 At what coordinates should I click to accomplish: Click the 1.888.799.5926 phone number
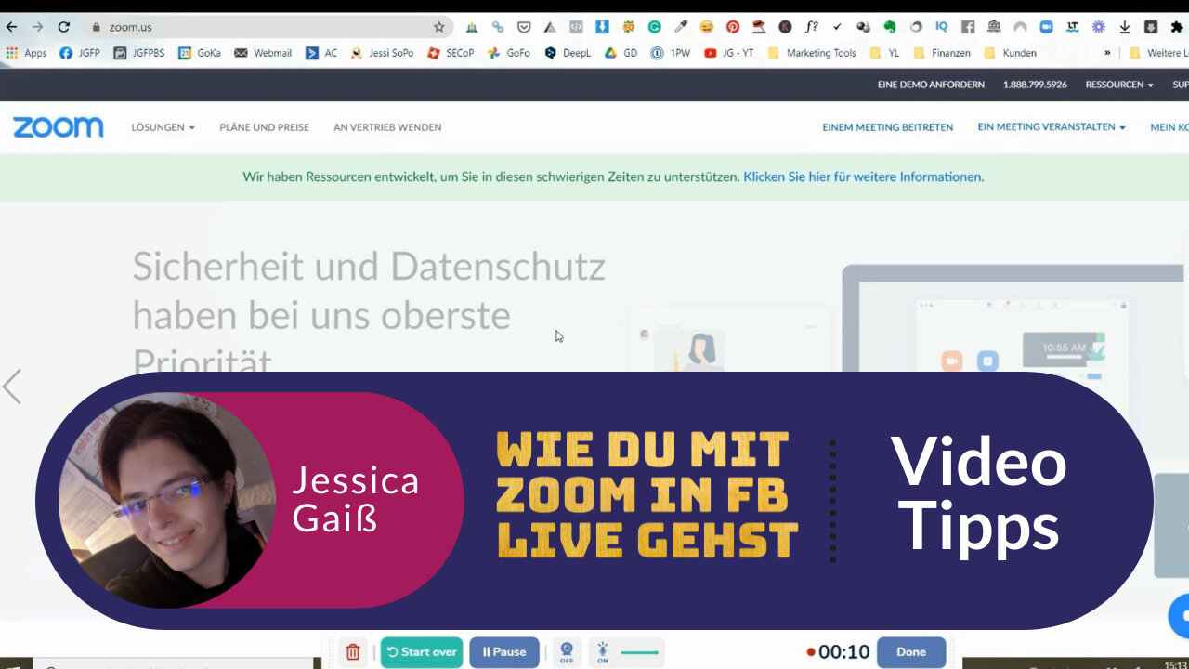tap(1035, 85)
